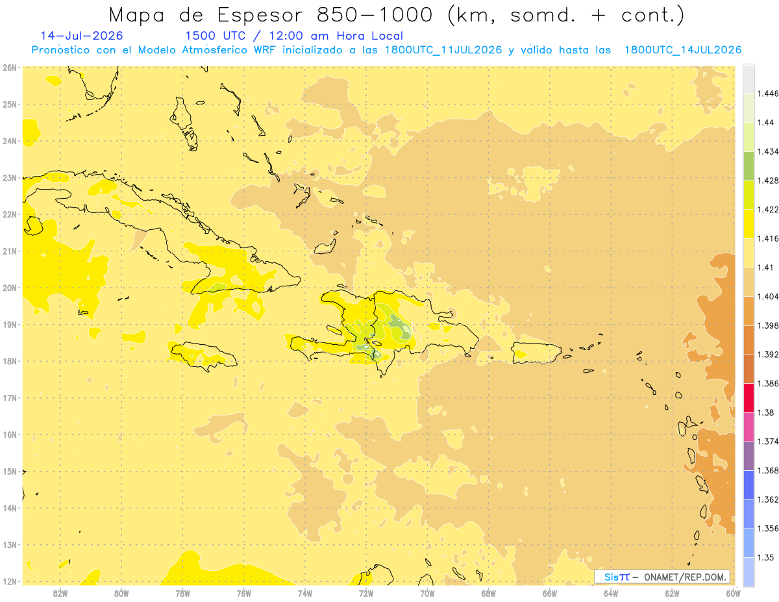Click the legend value "1.356"
This screenshot has width=779, height=602.
coord(767,529)
